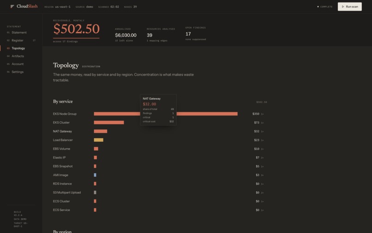The width and height of the screenshot is (372, 233).
Task: Click the source demo header value
Action: click(x=90, y=7)
